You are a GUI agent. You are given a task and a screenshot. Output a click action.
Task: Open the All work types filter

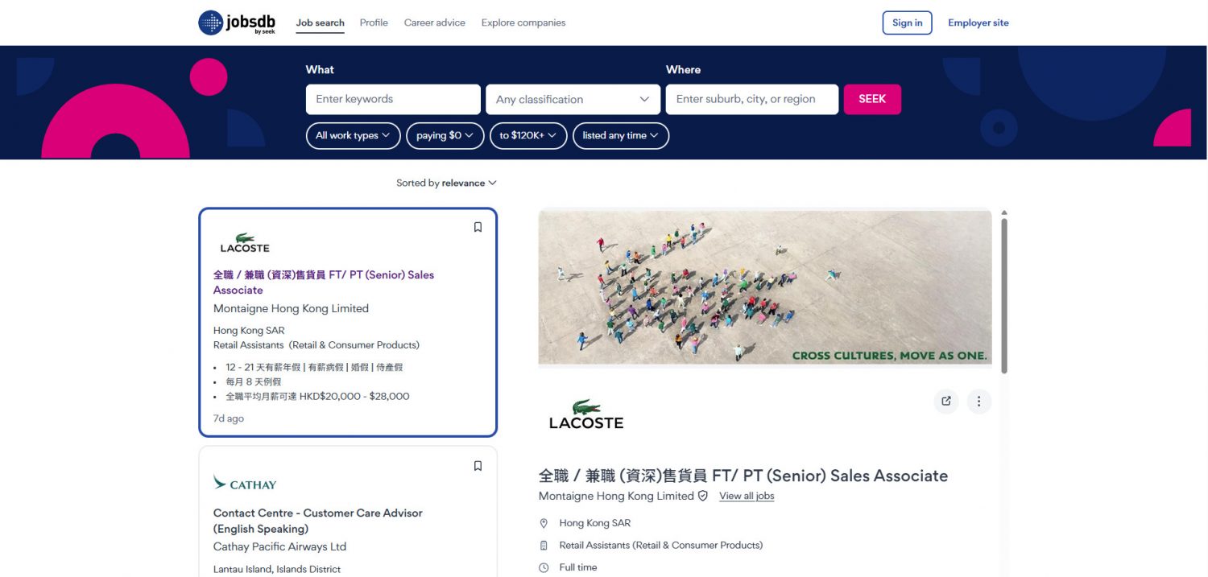(x=353, y=135)
